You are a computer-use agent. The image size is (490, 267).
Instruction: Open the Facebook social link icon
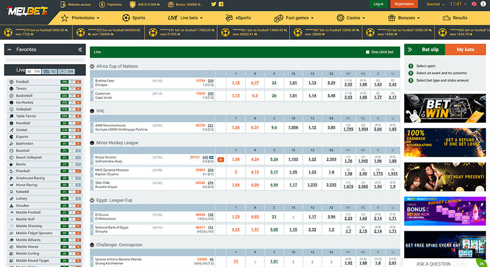point(221,4)
